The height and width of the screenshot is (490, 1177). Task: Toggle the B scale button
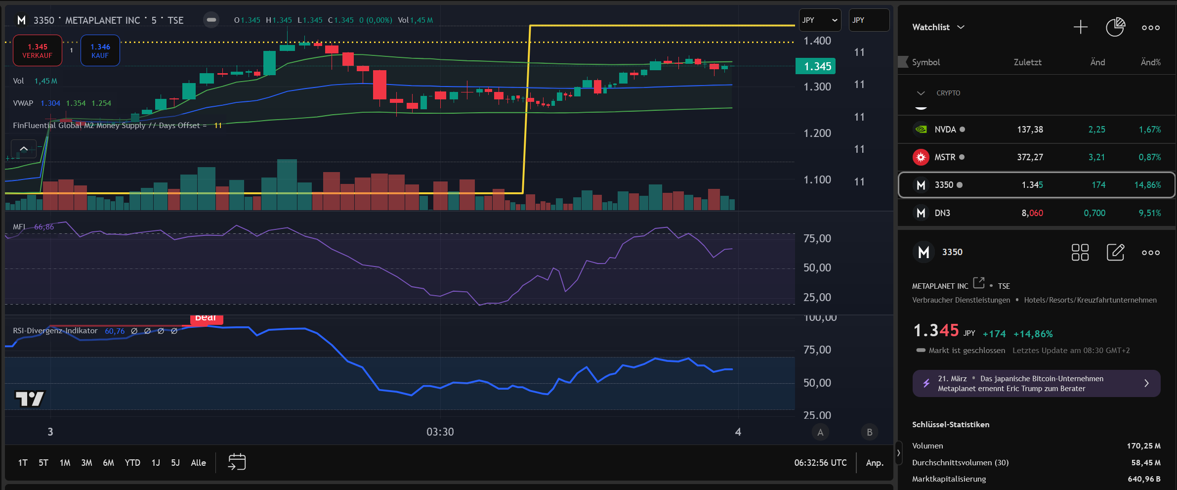(870, 432)
